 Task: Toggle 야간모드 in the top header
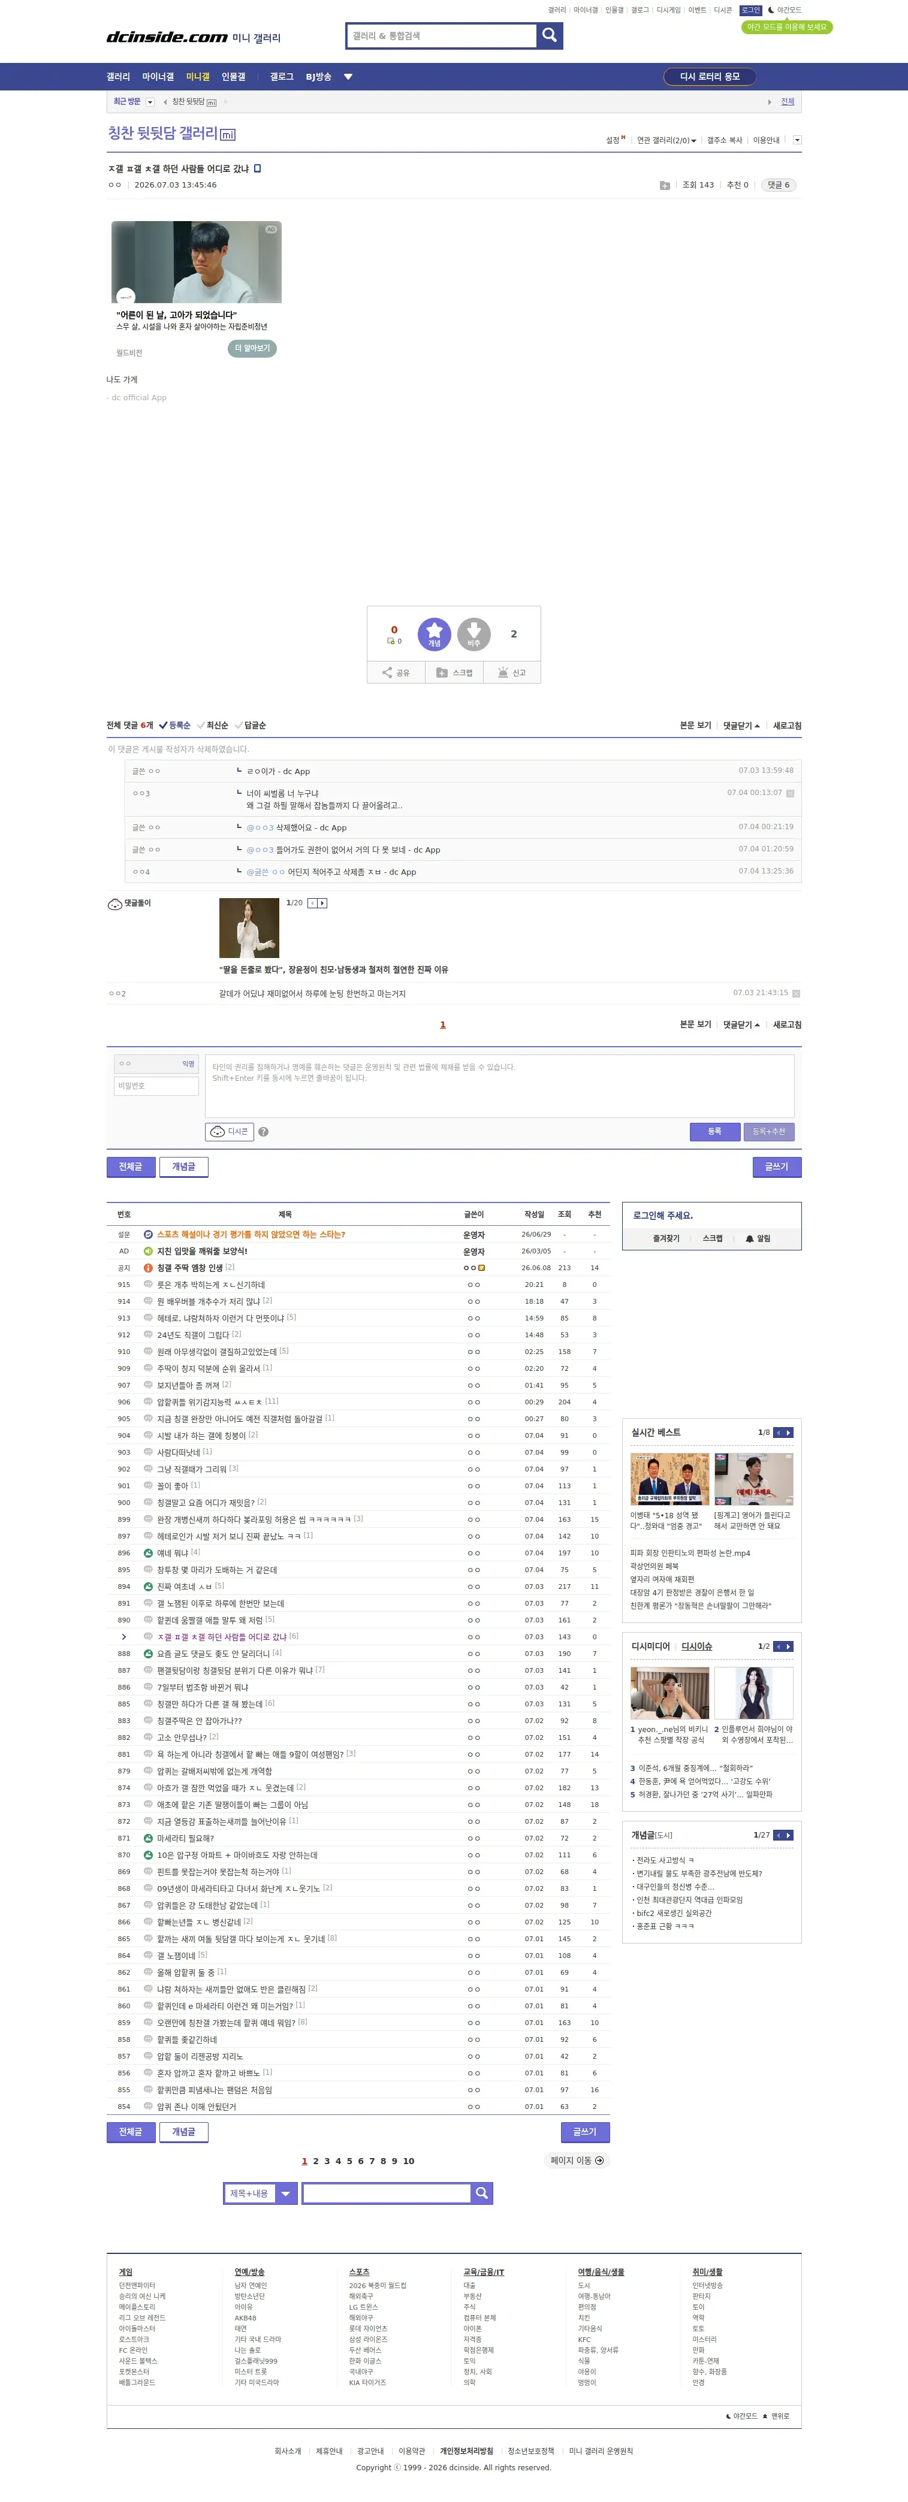coord(785,11)
